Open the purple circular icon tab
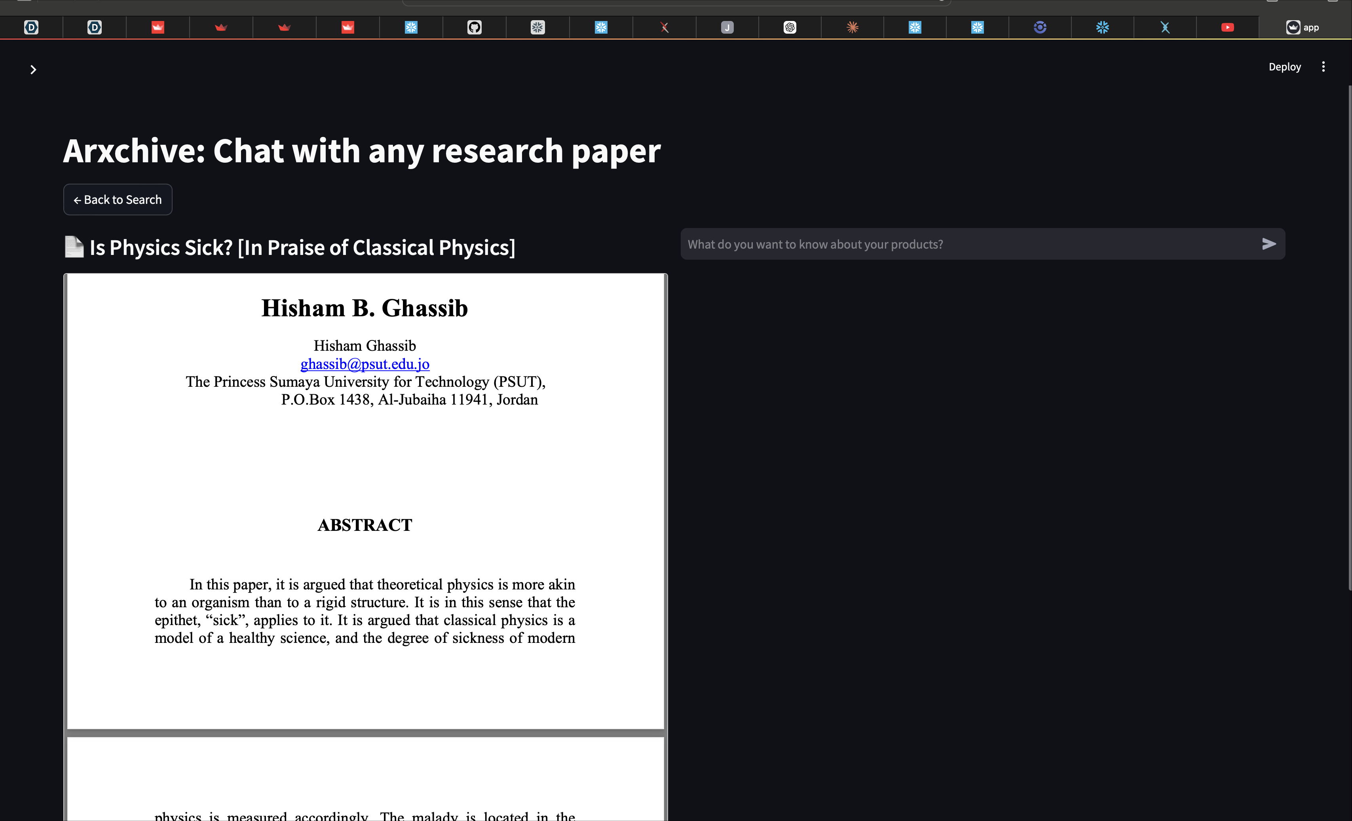1352x821 pixels. 1040,27
